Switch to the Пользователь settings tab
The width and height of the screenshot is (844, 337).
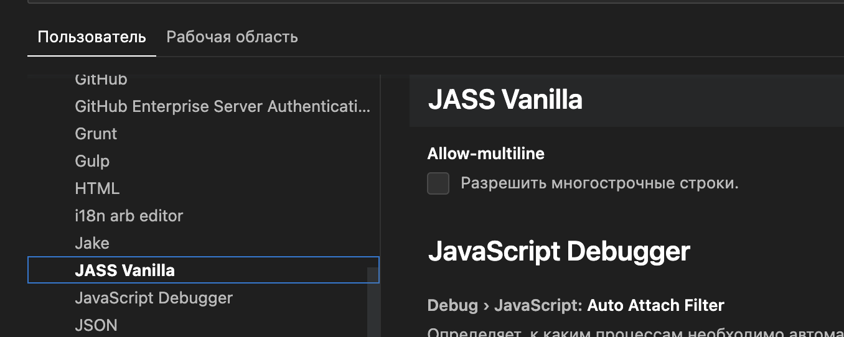[91, 37]
